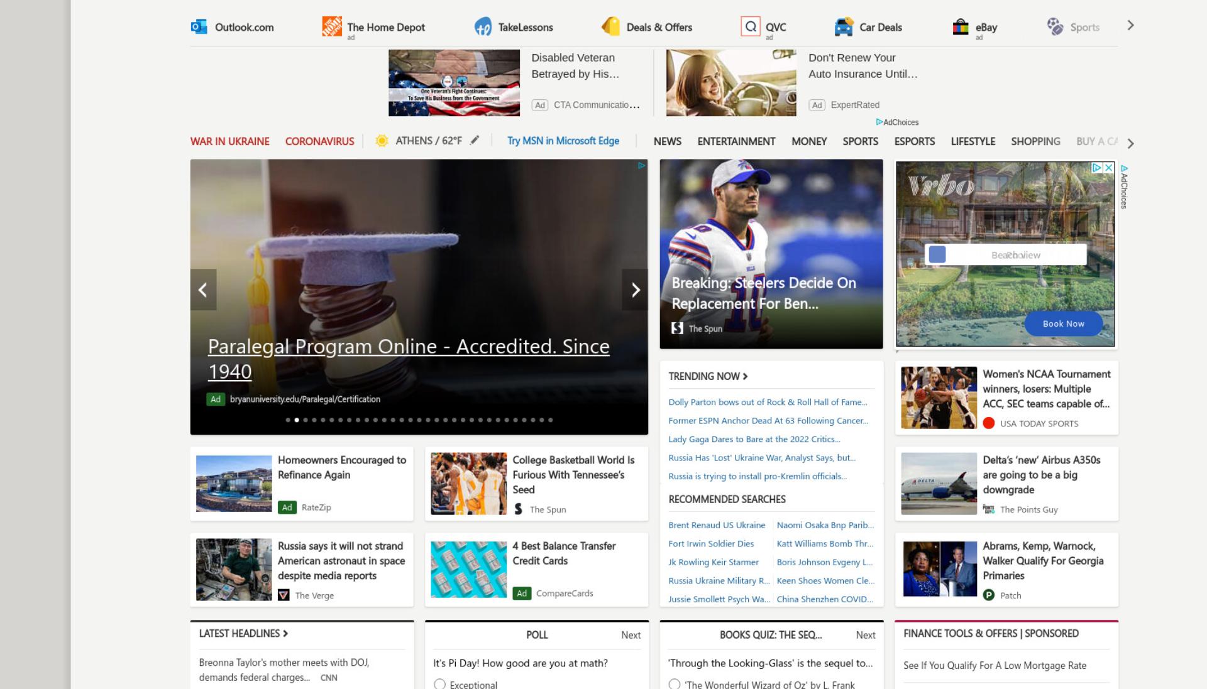Click the Ad badge next to RateZip
1207x689 pixels.
point(287,507)
